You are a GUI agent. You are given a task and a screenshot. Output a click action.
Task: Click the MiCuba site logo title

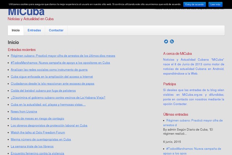tap(26, 12)
